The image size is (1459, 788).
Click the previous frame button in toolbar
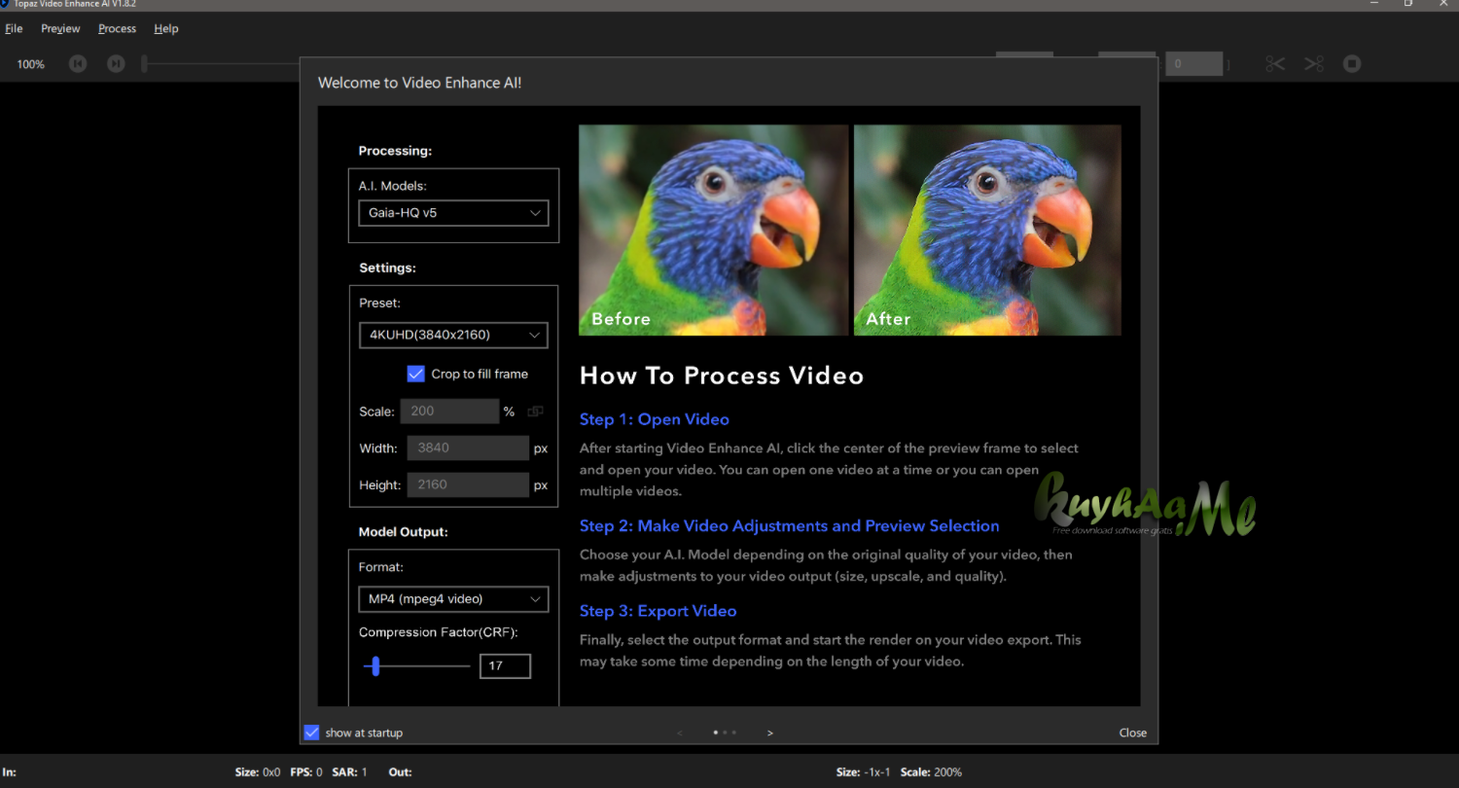[78, 64]
